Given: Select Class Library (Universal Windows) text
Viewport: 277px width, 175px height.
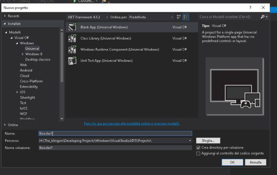Looking at the screenshot, I should [106, 38].
